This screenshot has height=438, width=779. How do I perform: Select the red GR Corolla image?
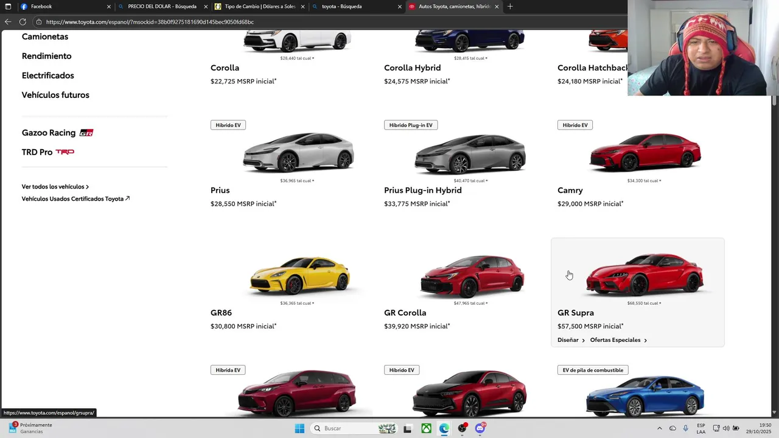click(472, 276)
